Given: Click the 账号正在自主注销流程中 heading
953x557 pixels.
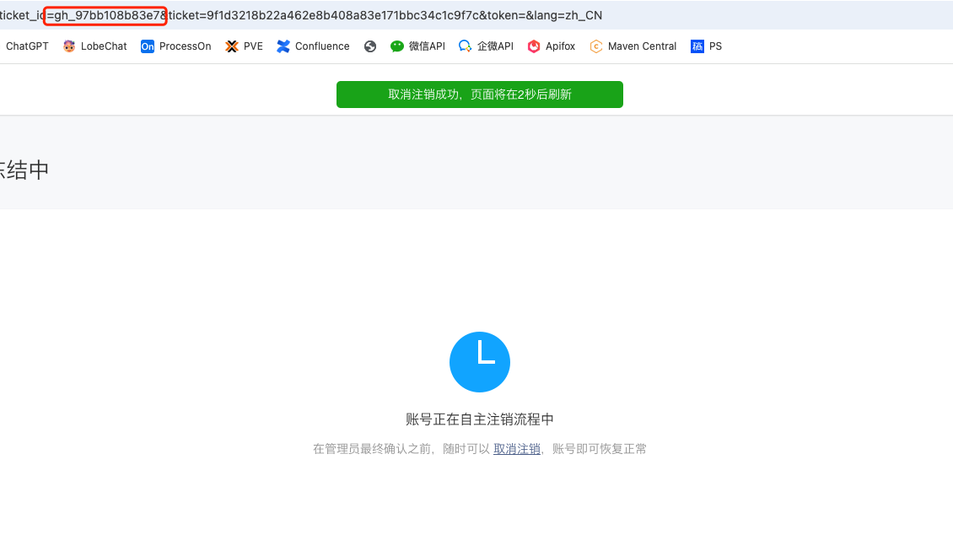Looking at the screenshot, I should [480, 419].
